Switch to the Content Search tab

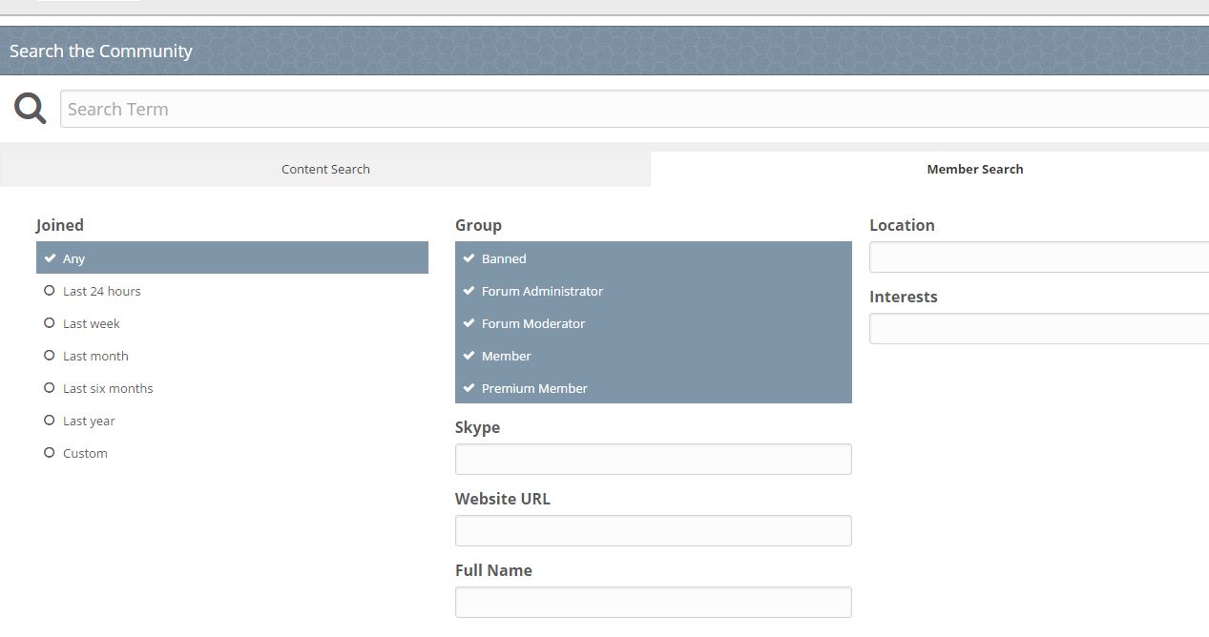[325, 169]
